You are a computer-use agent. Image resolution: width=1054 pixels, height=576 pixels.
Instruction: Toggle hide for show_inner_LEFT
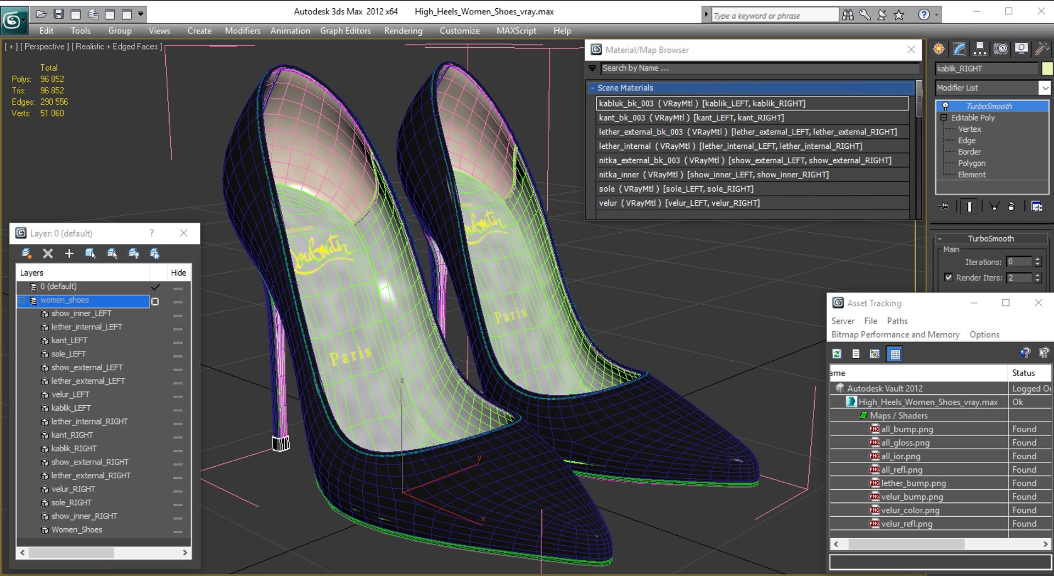(178, 316)
